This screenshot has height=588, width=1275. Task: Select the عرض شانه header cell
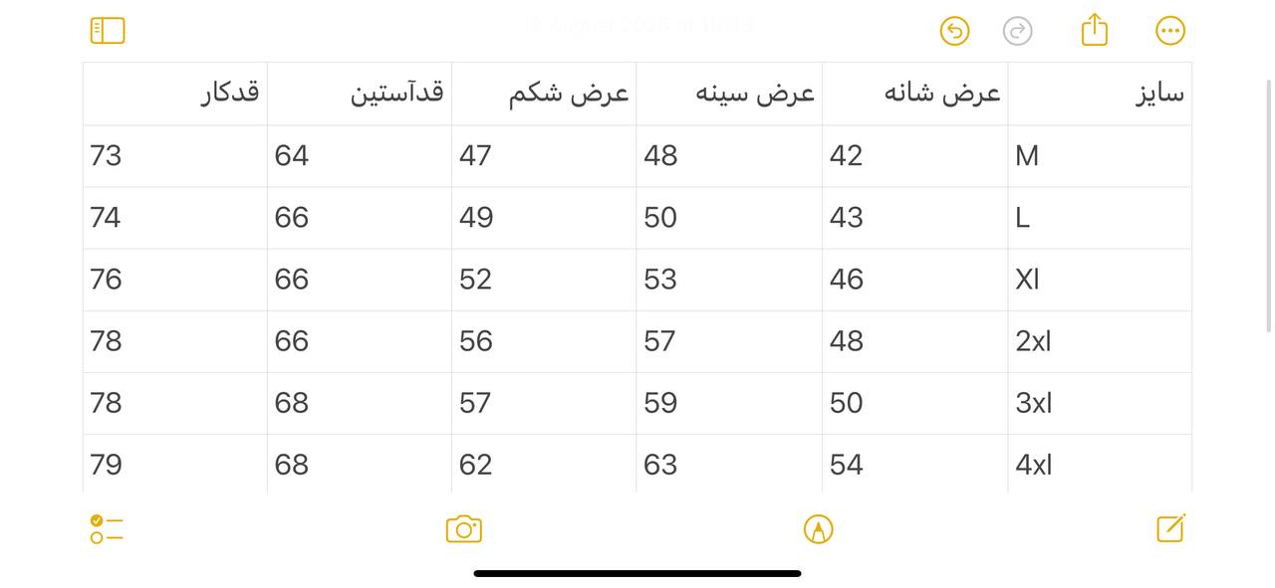pyautogui.click(x=914, y=94)
